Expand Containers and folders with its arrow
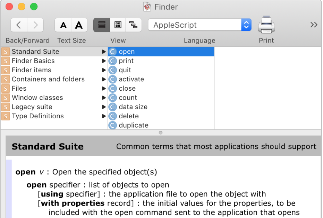The height and width of the screenshot is (218, 323). (x=104, y=79)
